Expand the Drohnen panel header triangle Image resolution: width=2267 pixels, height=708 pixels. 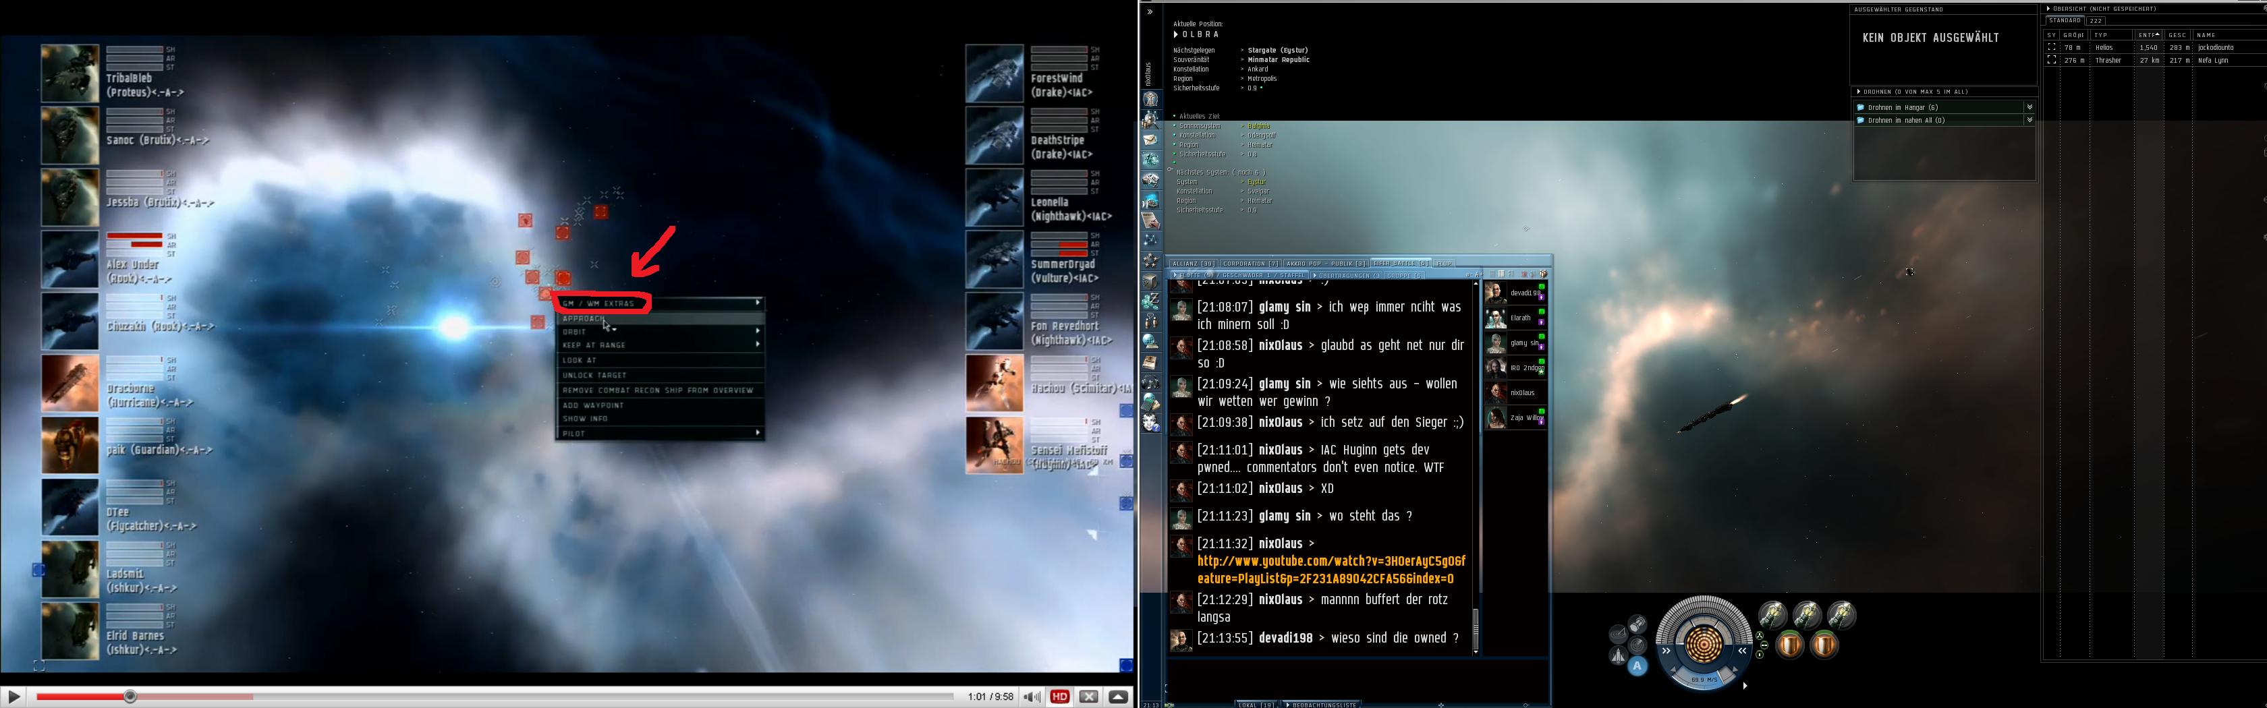tap(1859, 92)
